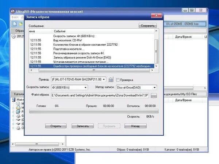Click the message log scroll left arrow
This screenshot has width=219, height=164.
(31, 70)
